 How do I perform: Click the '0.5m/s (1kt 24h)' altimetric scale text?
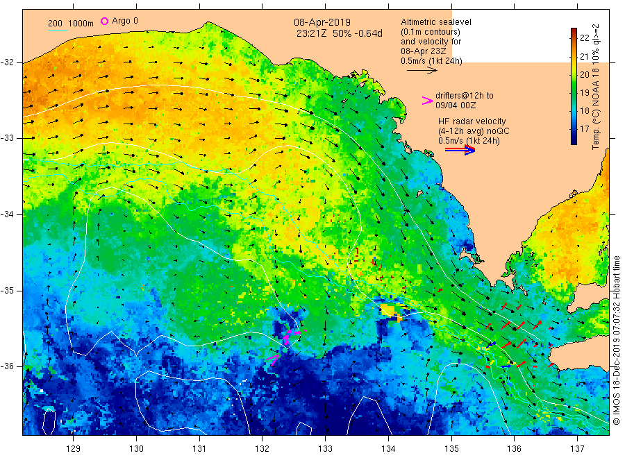432,61
